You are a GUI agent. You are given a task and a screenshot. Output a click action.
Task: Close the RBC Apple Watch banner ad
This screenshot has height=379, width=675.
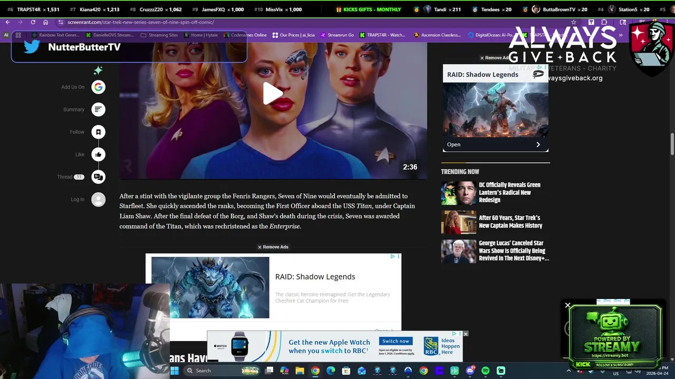(x=465, y=334)
